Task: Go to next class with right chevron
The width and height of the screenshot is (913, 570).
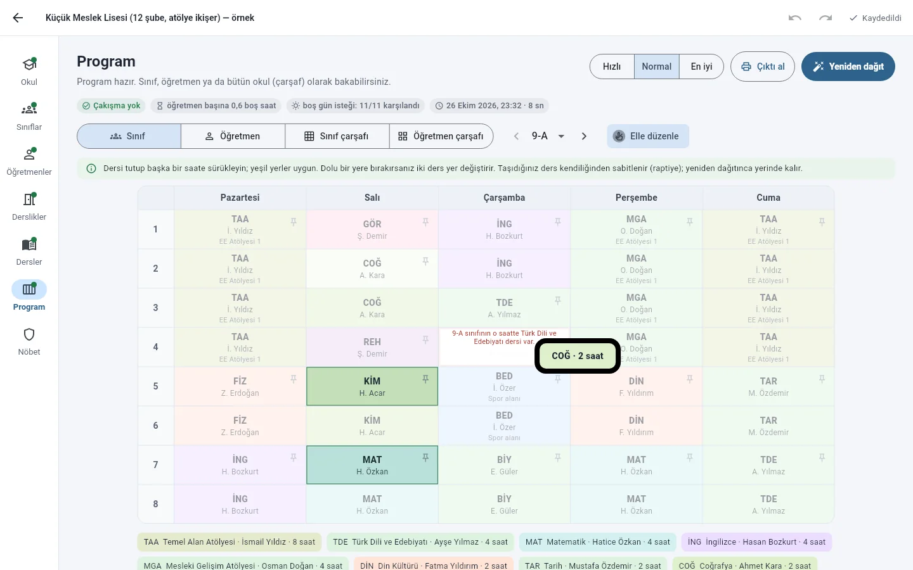Action: [584, 136]
